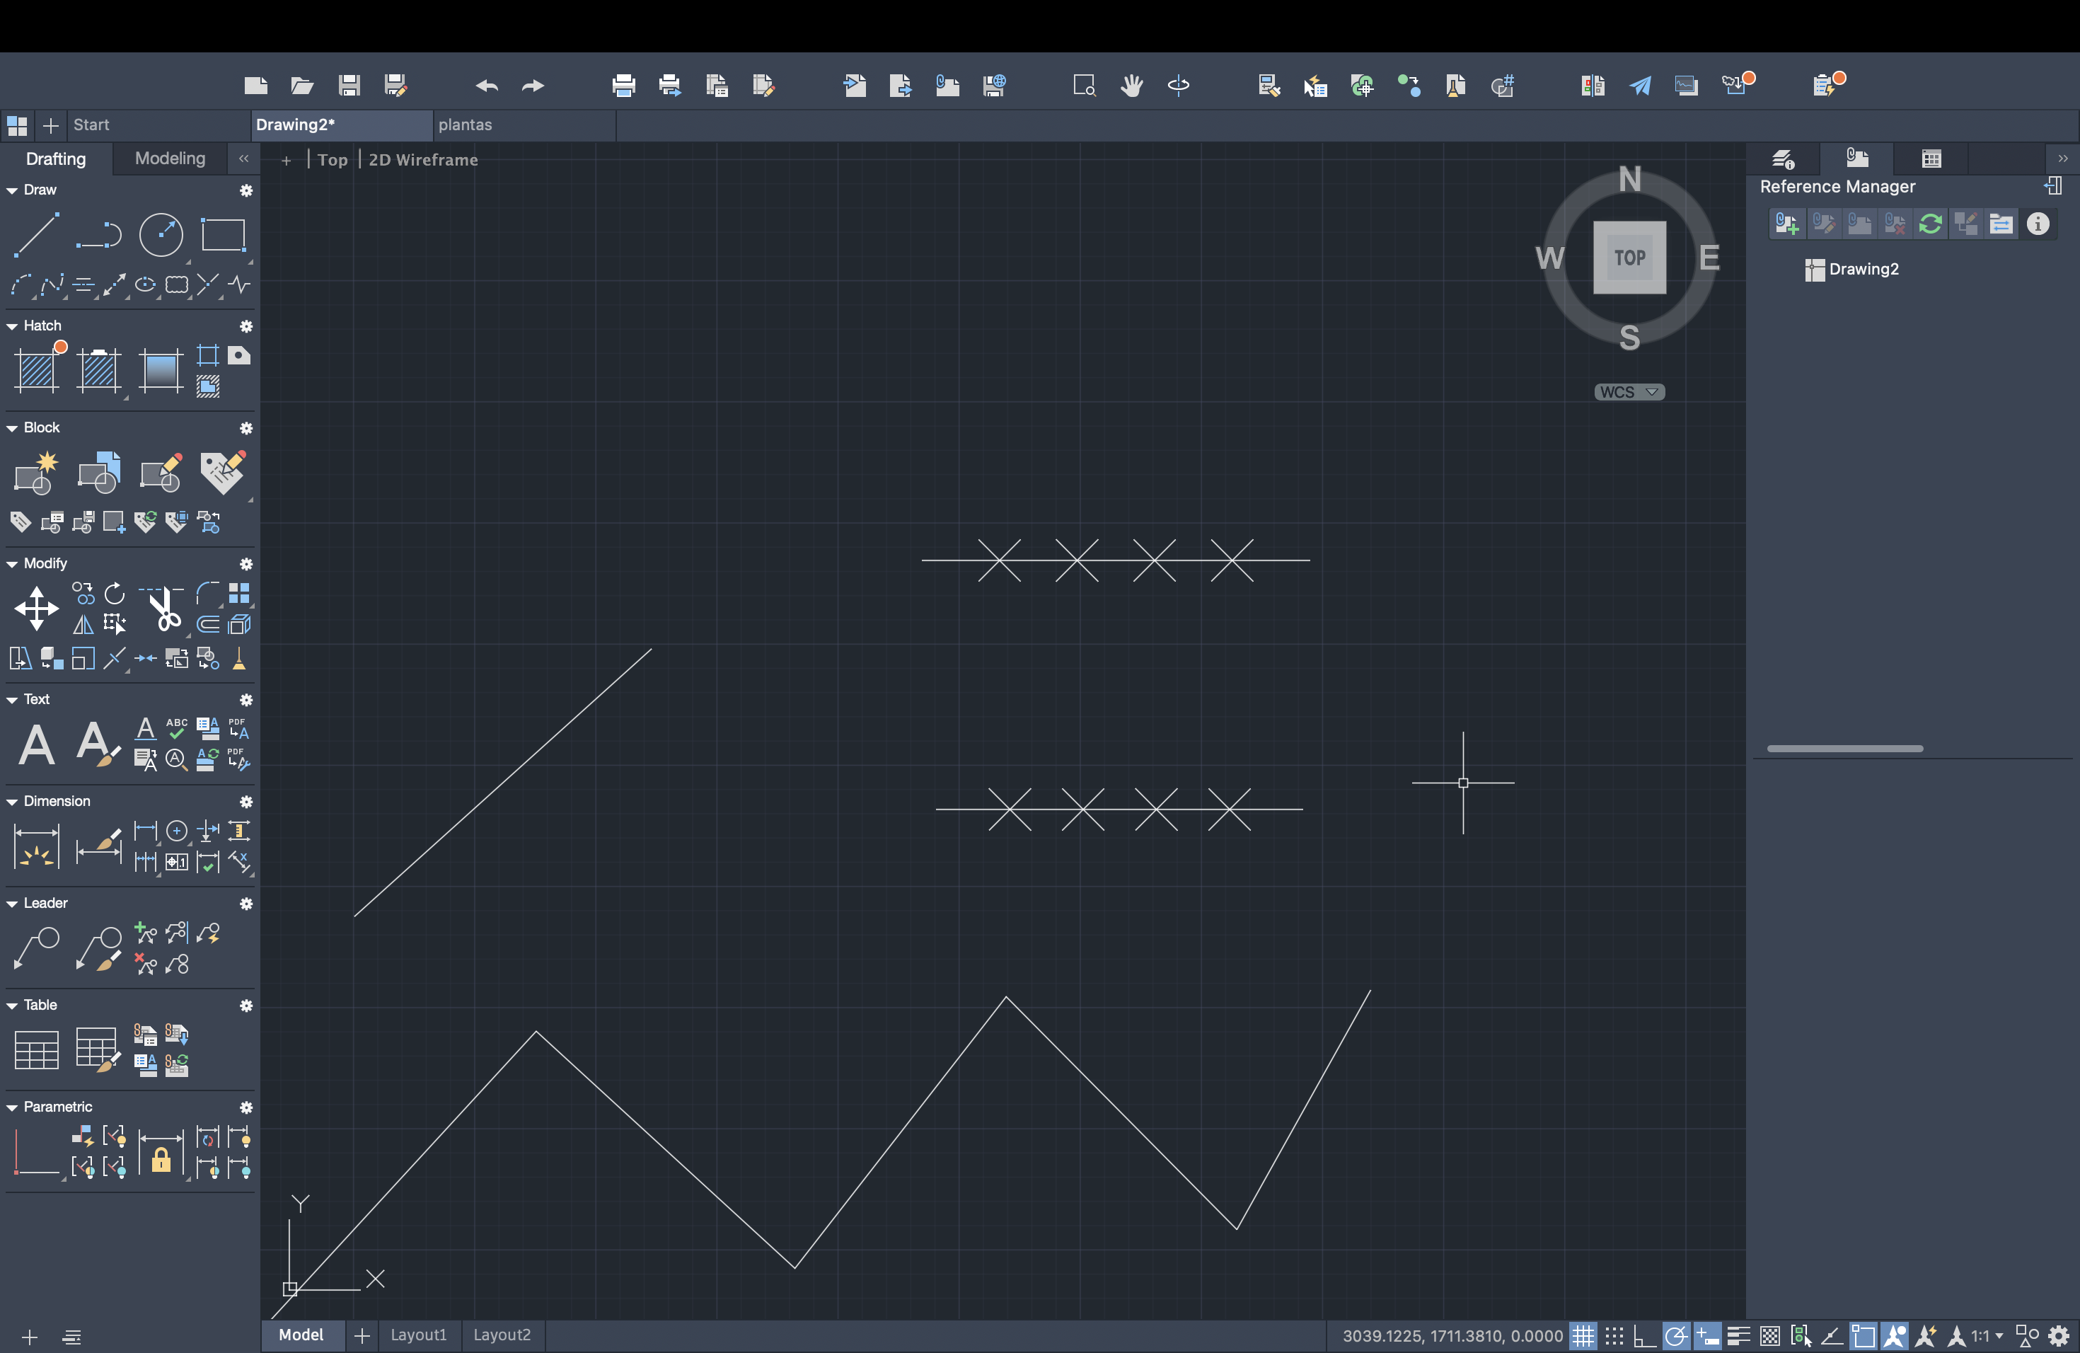Toggle transparency display in status bar

[x=1769, y=1335]
